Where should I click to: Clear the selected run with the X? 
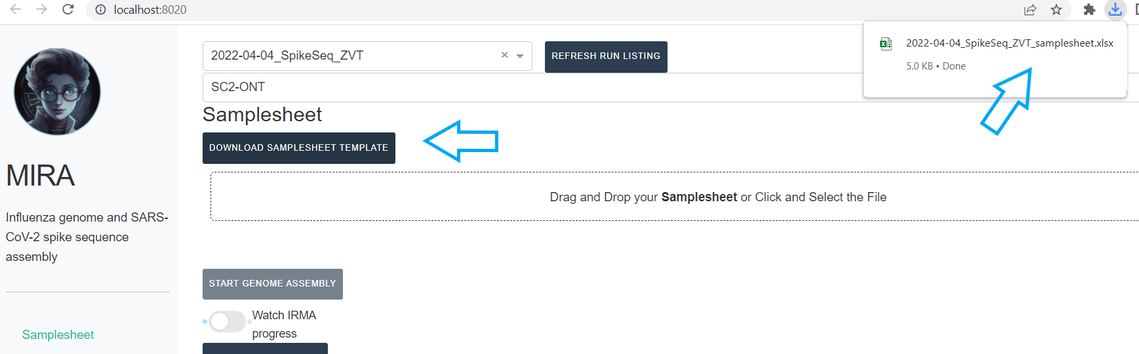tap(504, 55)
